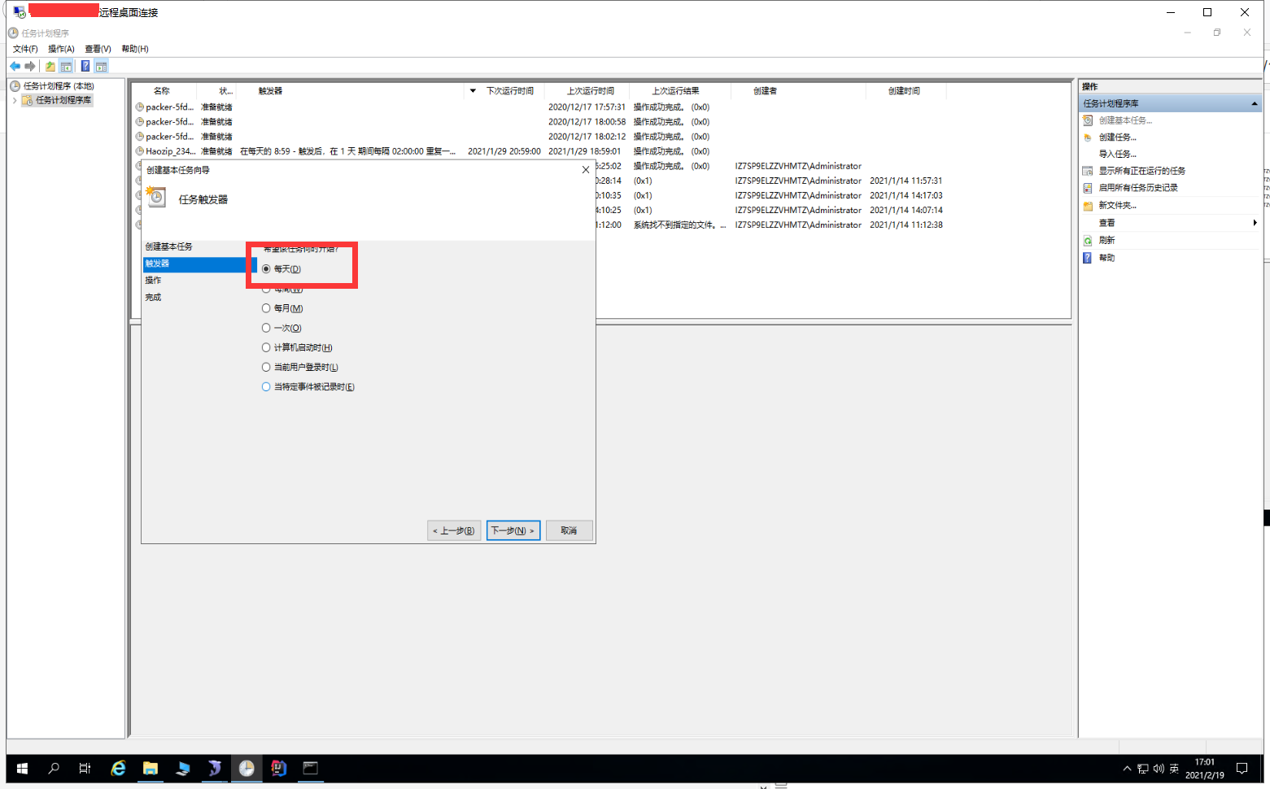Screen dimensions: 1270x789
Task: Click the blue Help toolbar icon
Action: click(x=85, y=66)
